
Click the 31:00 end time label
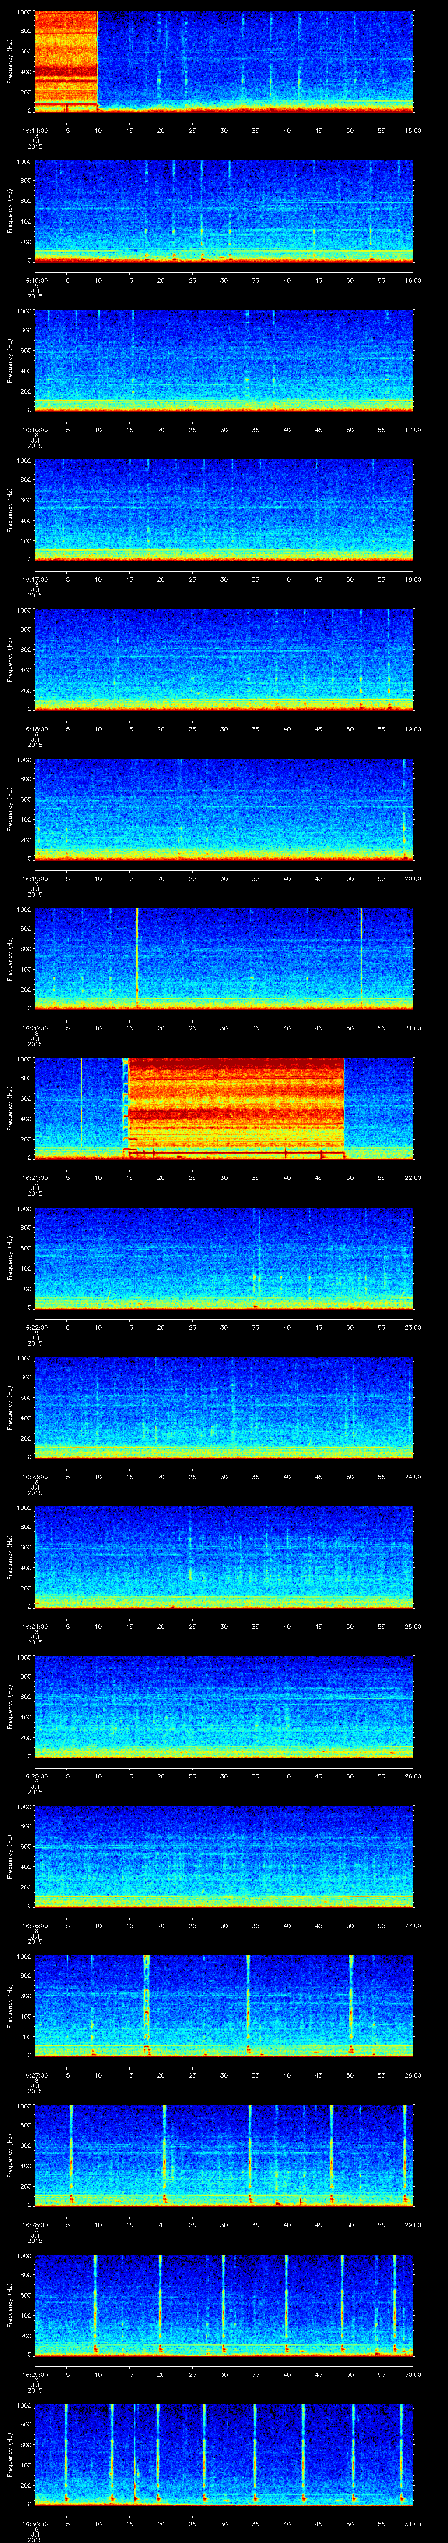[x=413, y=2523]
